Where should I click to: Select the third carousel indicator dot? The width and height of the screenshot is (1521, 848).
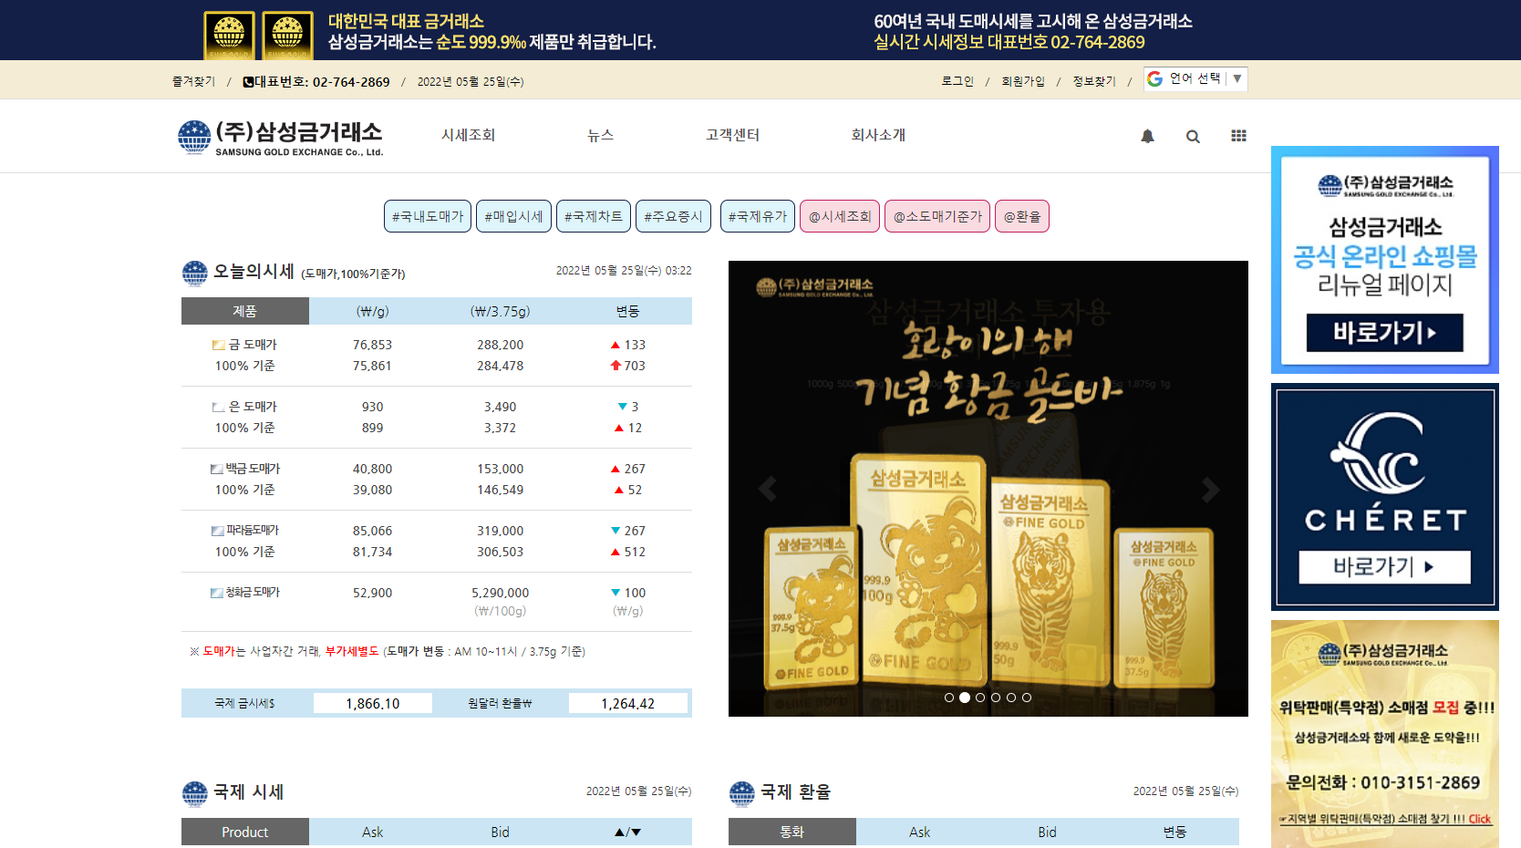[980, 698]
